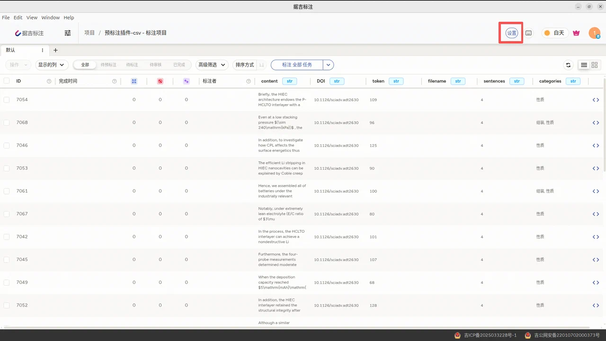Show source code for row 7052

pyautogui.click(x=596, y=305)
